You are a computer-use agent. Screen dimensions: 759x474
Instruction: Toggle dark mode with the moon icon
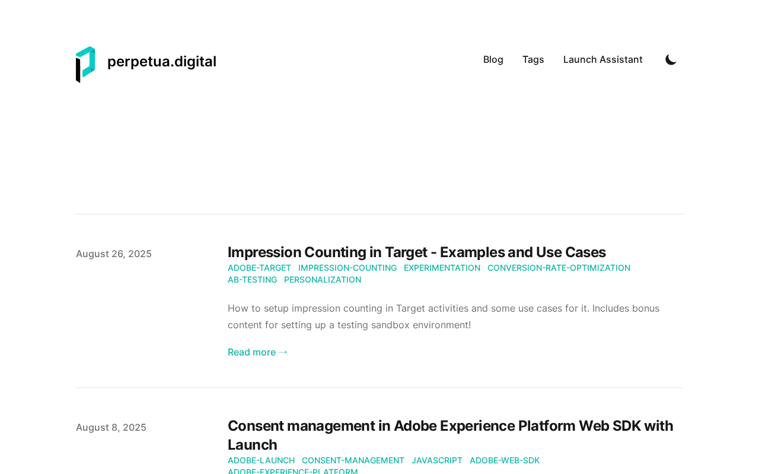pyautogui.click(x=671, y=59)
